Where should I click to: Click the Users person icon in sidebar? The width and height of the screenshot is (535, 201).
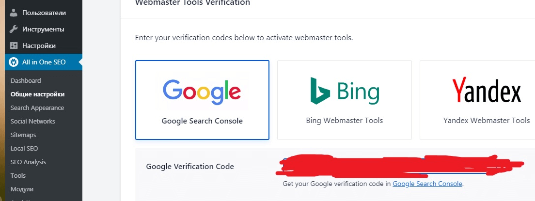pos(13,13)
